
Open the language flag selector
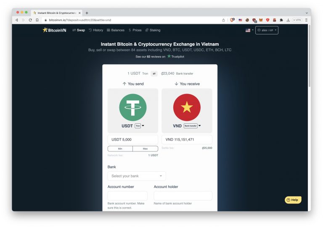[x=249, y=30]
